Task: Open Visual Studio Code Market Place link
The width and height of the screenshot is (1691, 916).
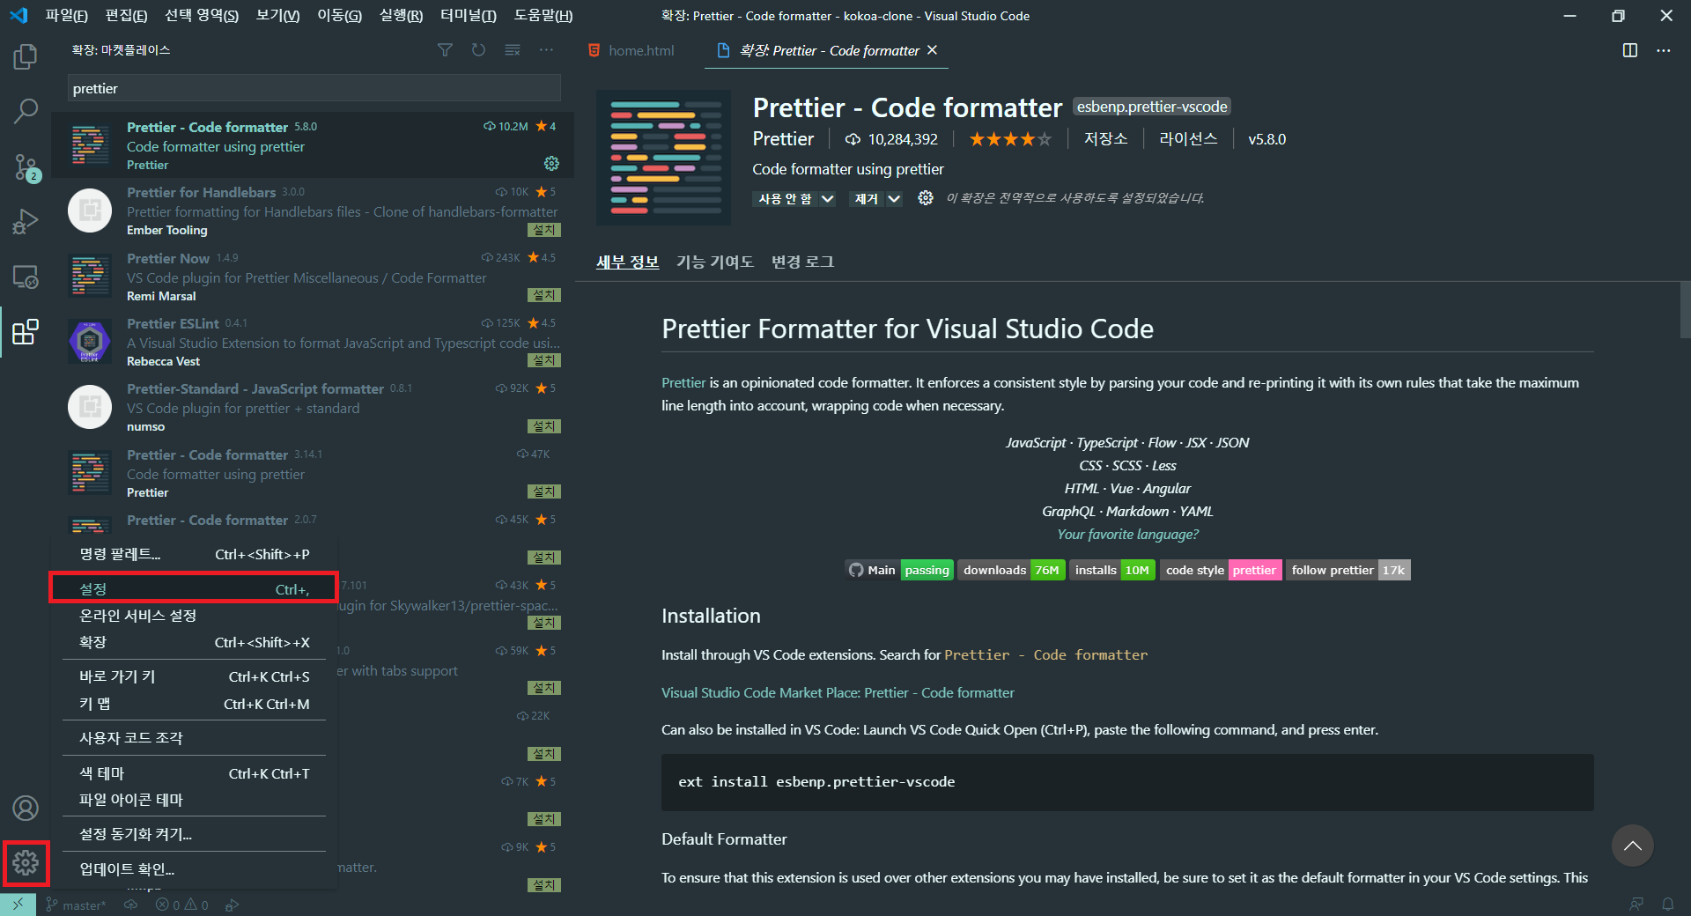Action: pyautogui.click(x=838, y=693)
